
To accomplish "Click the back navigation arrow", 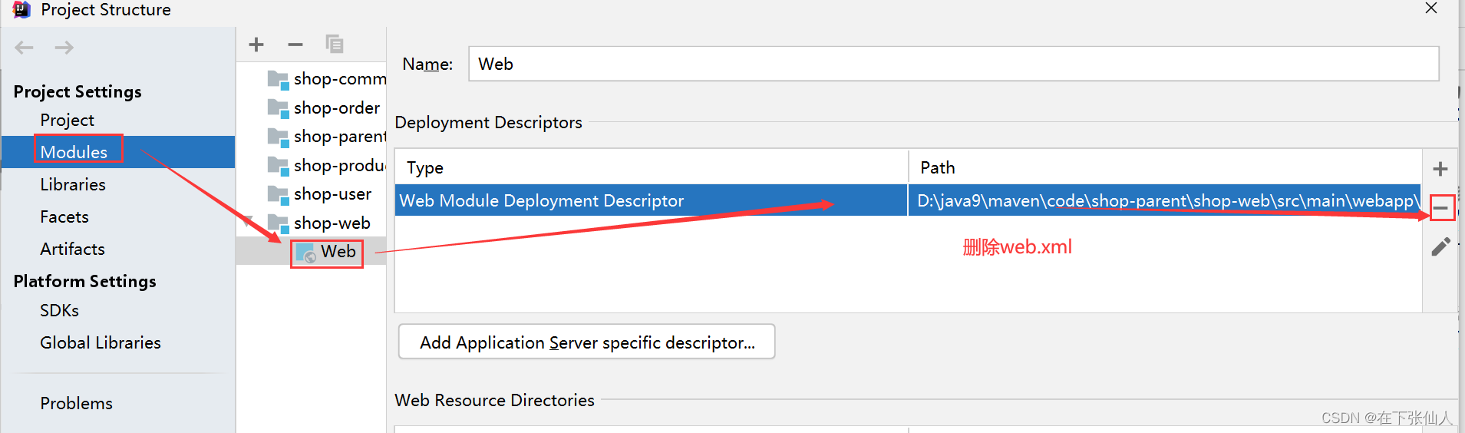I will (x=24, y=48).
